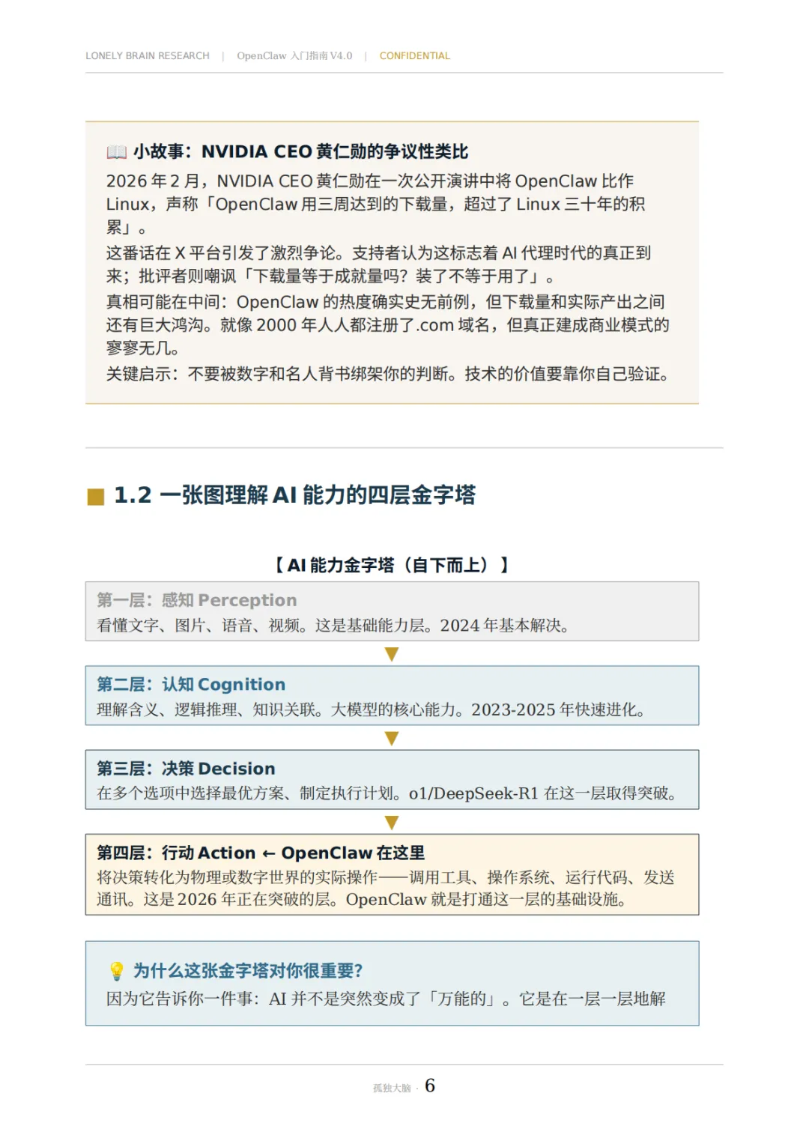This screenshot has width=809, height=1144.
Task: Click the lightbulb icon beside 为什么这张金字塔
Action: point(116,971)
